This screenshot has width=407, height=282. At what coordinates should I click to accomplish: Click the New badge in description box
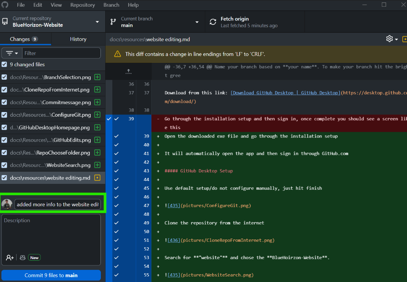pos(34,258)
